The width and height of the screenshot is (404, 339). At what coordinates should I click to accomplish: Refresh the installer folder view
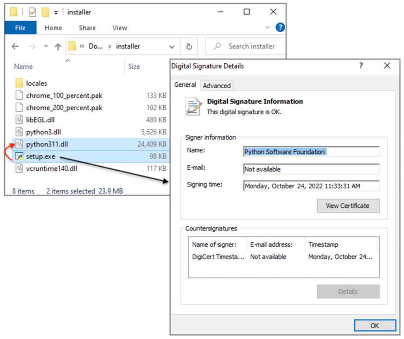pos(189,47)
